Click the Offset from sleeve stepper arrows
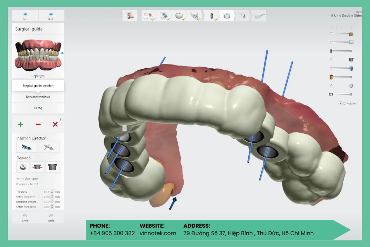The image size is (370, 247). pyautogui.click(x=52, y=207)
